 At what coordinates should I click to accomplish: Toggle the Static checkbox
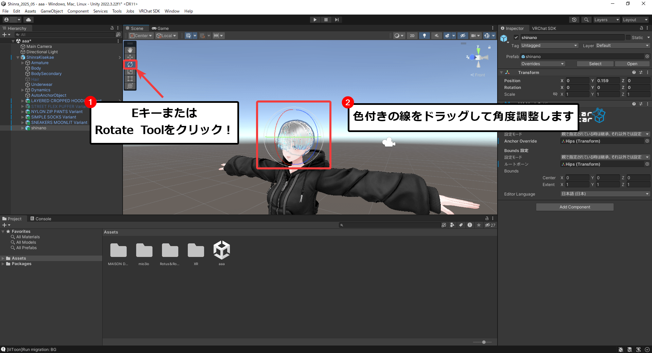628,38
